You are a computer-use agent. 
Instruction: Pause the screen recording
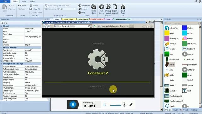(x=73, y=104)
